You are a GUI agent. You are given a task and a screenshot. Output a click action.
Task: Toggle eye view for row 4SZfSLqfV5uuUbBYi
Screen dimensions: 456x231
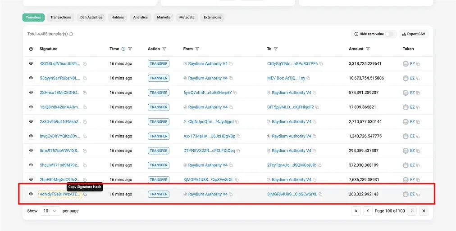tap(31, 63)
